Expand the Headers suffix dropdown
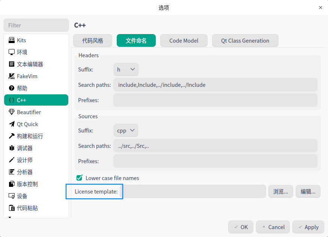The height and width of the screenshot is (237, 328). tap(126, 69)
